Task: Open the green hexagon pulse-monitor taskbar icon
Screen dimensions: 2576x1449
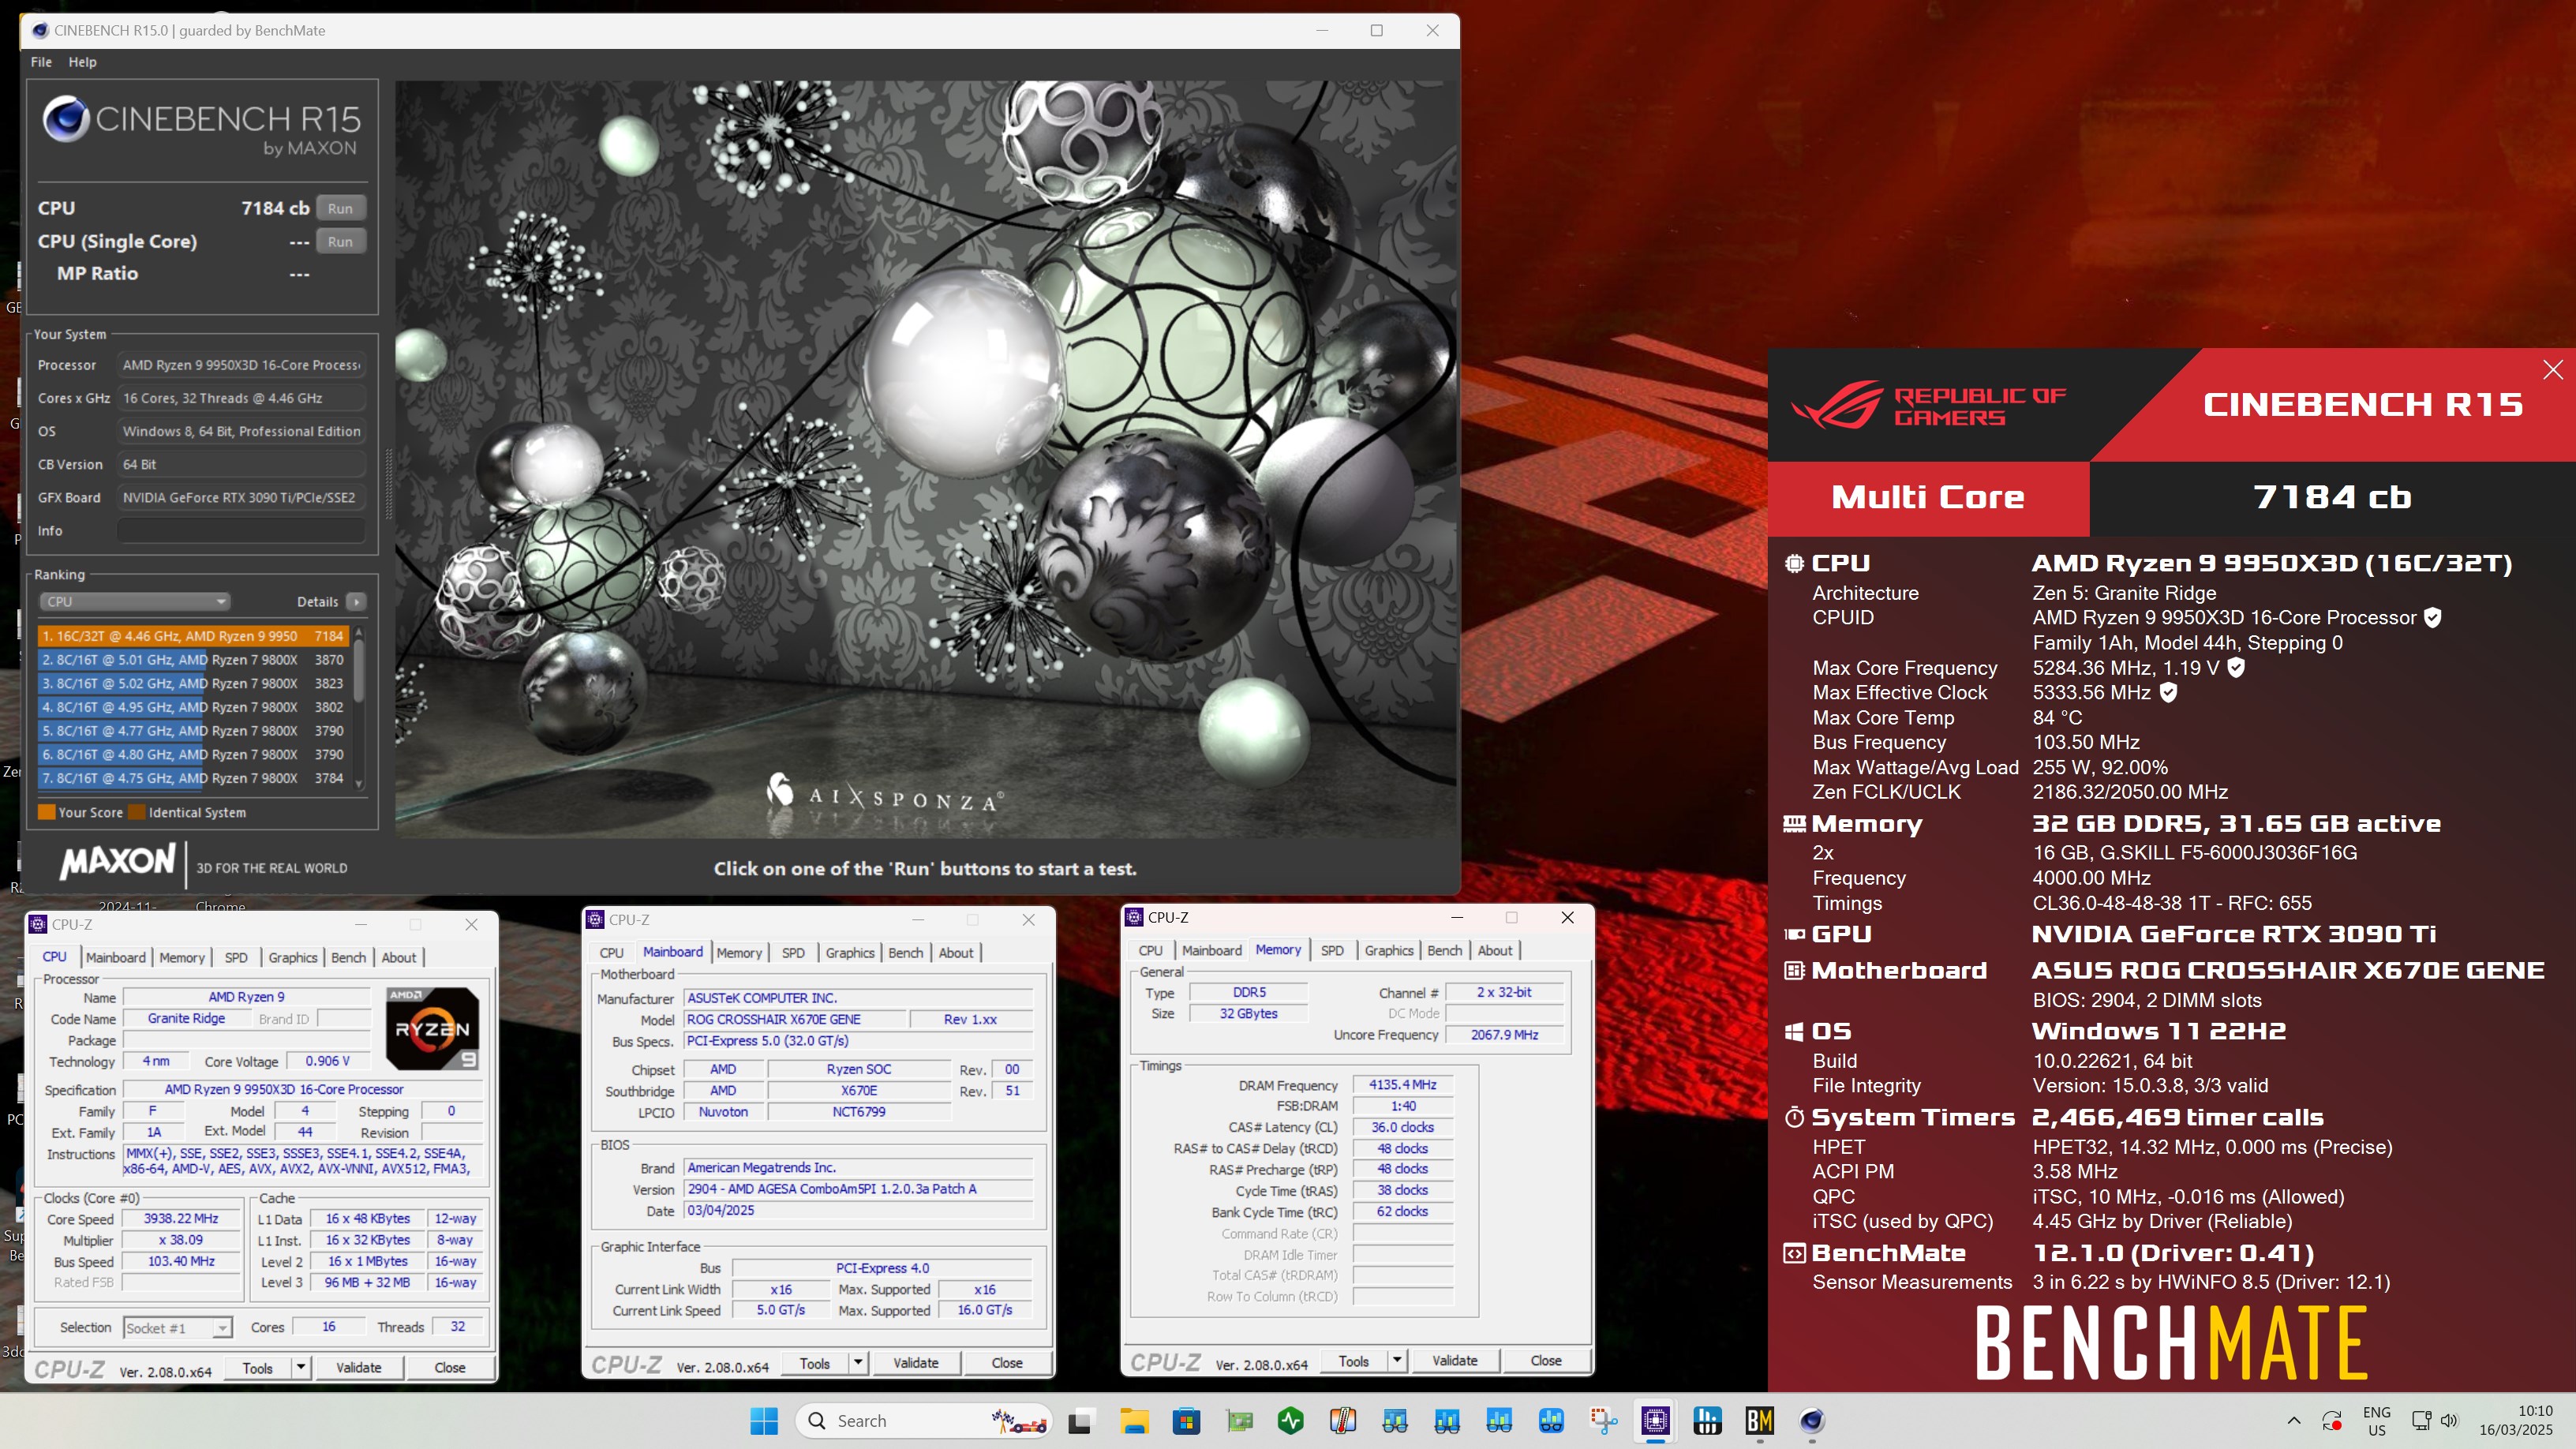Action: (x=1291, y=1420)
